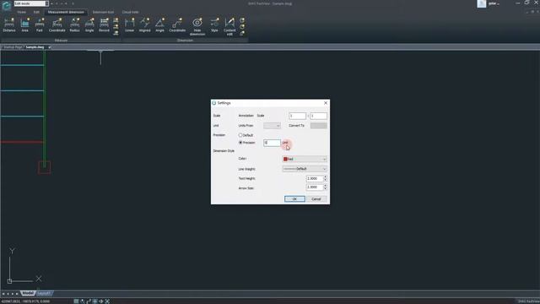This screenshot has height=304, width=540.
Task: Click the coordinates readout in status bar
Action: click(x=25, y=301)
